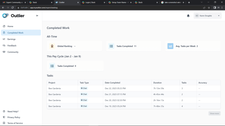Image resolution: width=225 pixels, height=126 pixels.
Task: Open Home in the sidebar
Action: click(x=21, y=26)
